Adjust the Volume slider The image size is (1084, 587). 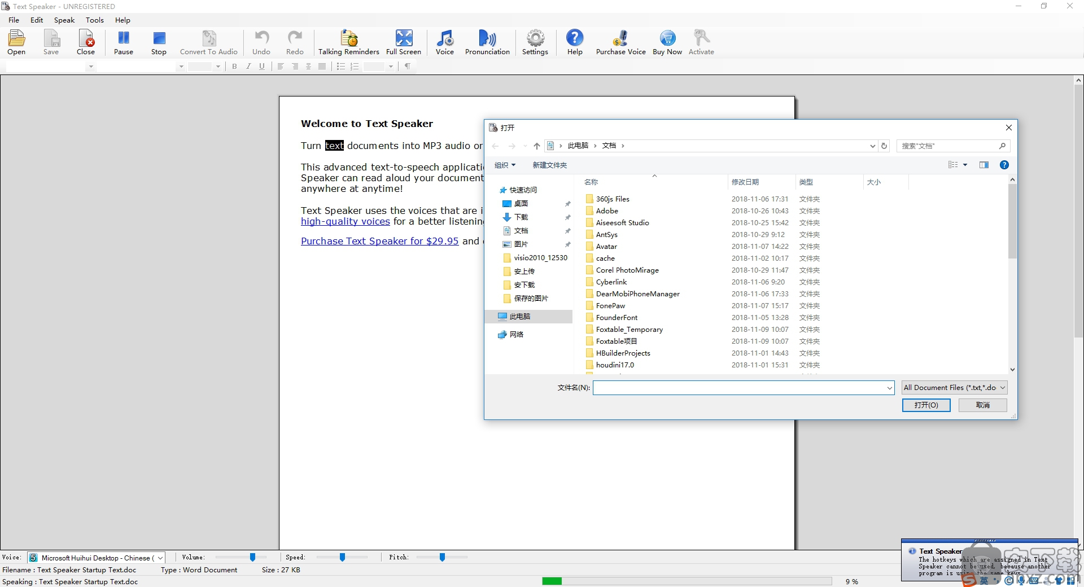(252, 557)
